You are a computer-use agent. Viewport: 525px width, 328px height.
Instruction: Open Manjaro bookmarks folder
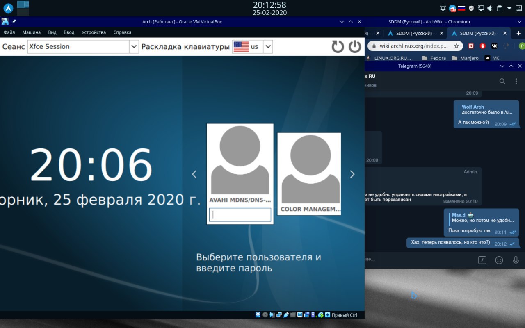tap(466, 58)
